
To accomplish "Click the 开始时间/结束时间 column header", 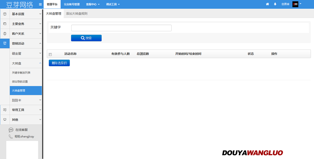I will [x=188, y=54].
